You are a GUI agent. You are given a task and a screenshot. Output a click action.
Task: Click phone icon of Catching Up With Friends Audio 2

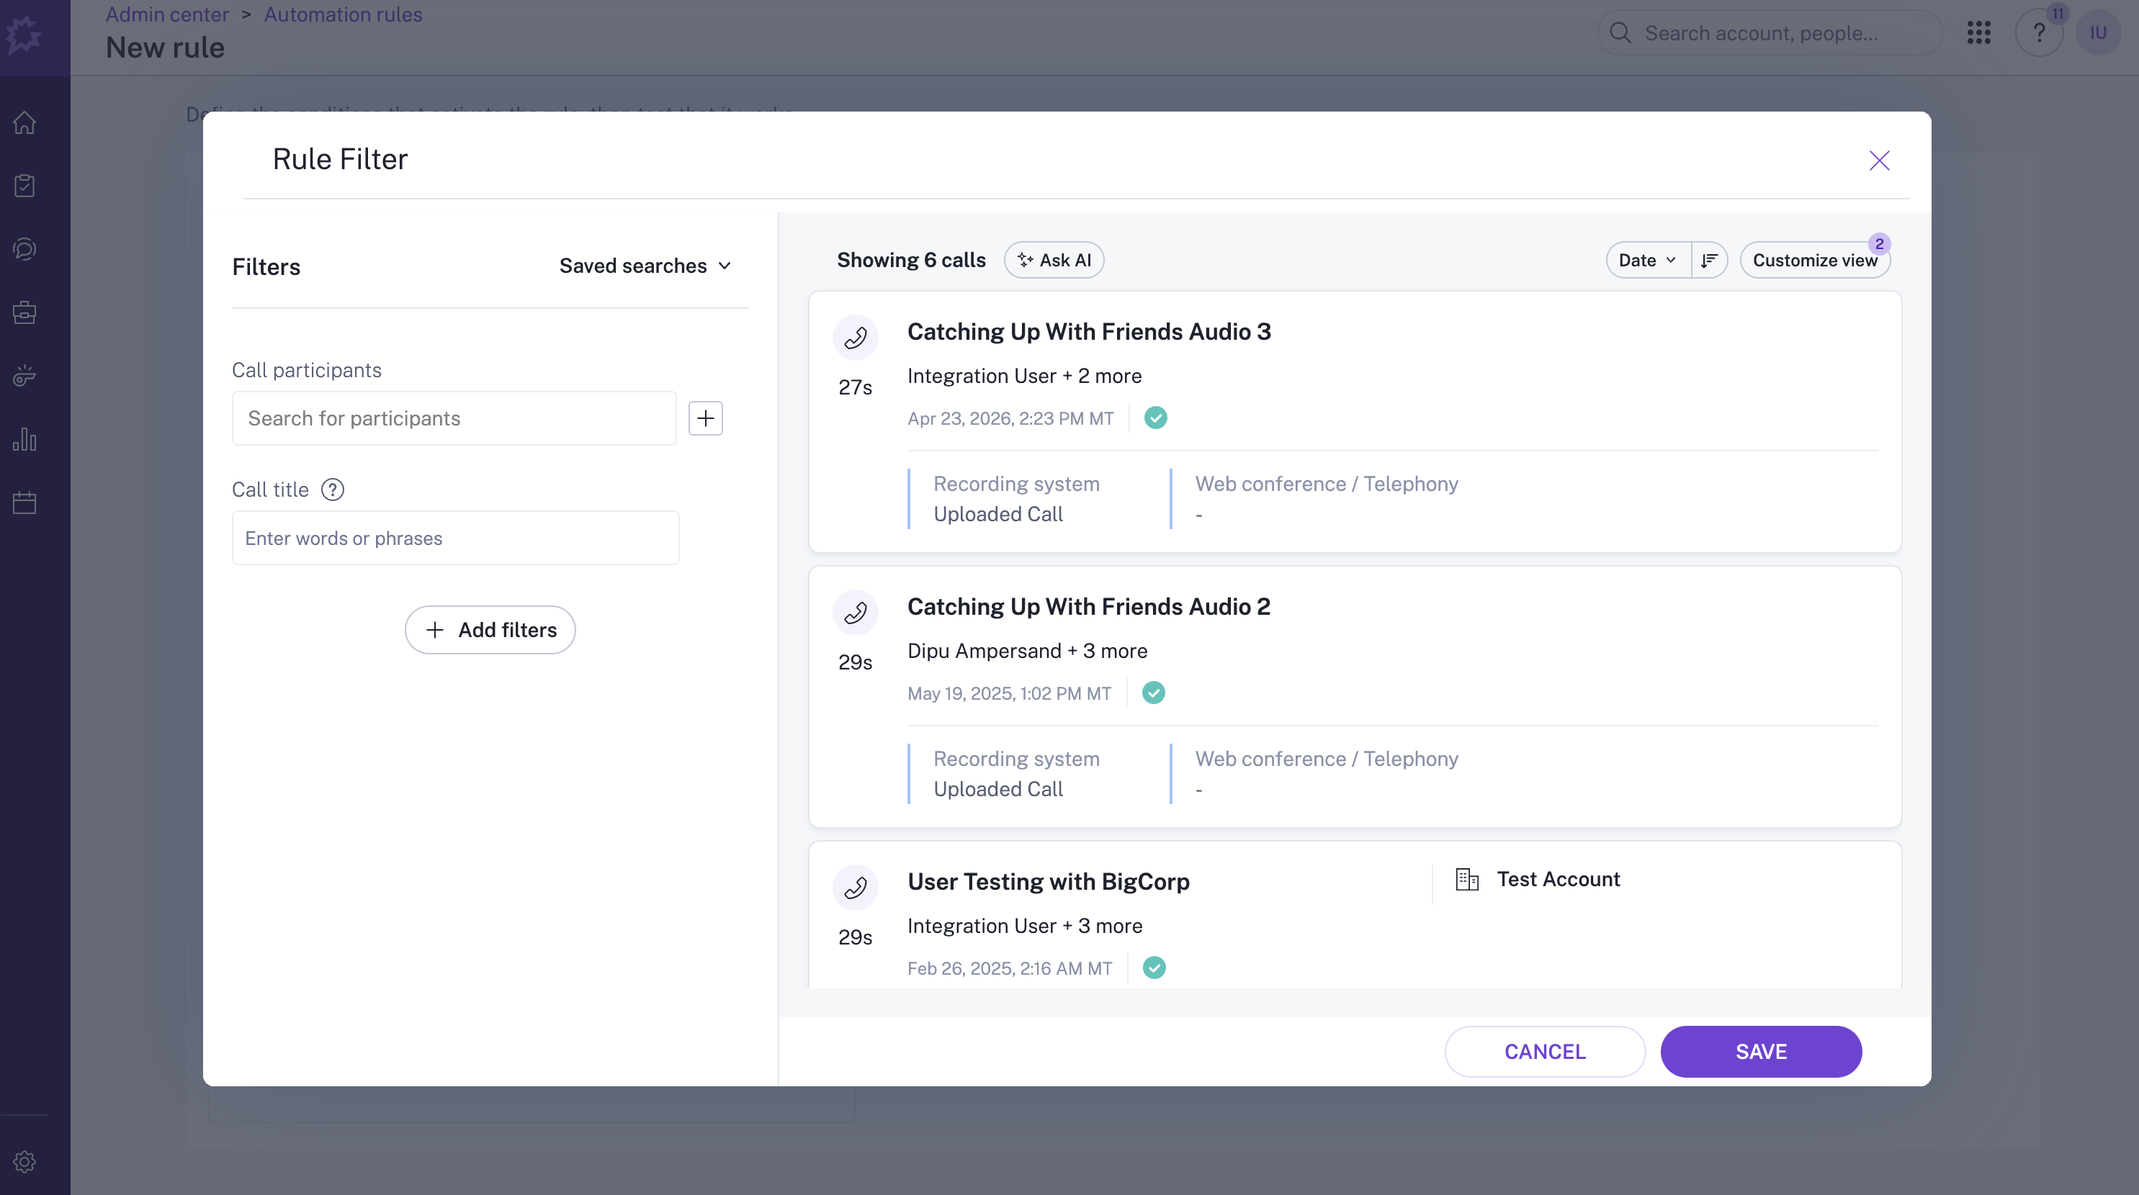(856, 613)
